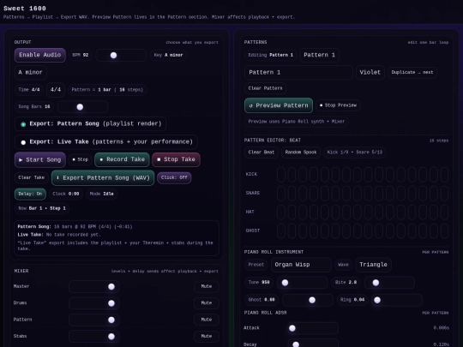Screen dimensions: 463x347
Task: Click the Record Take button
Action: (x=122, y=159)
